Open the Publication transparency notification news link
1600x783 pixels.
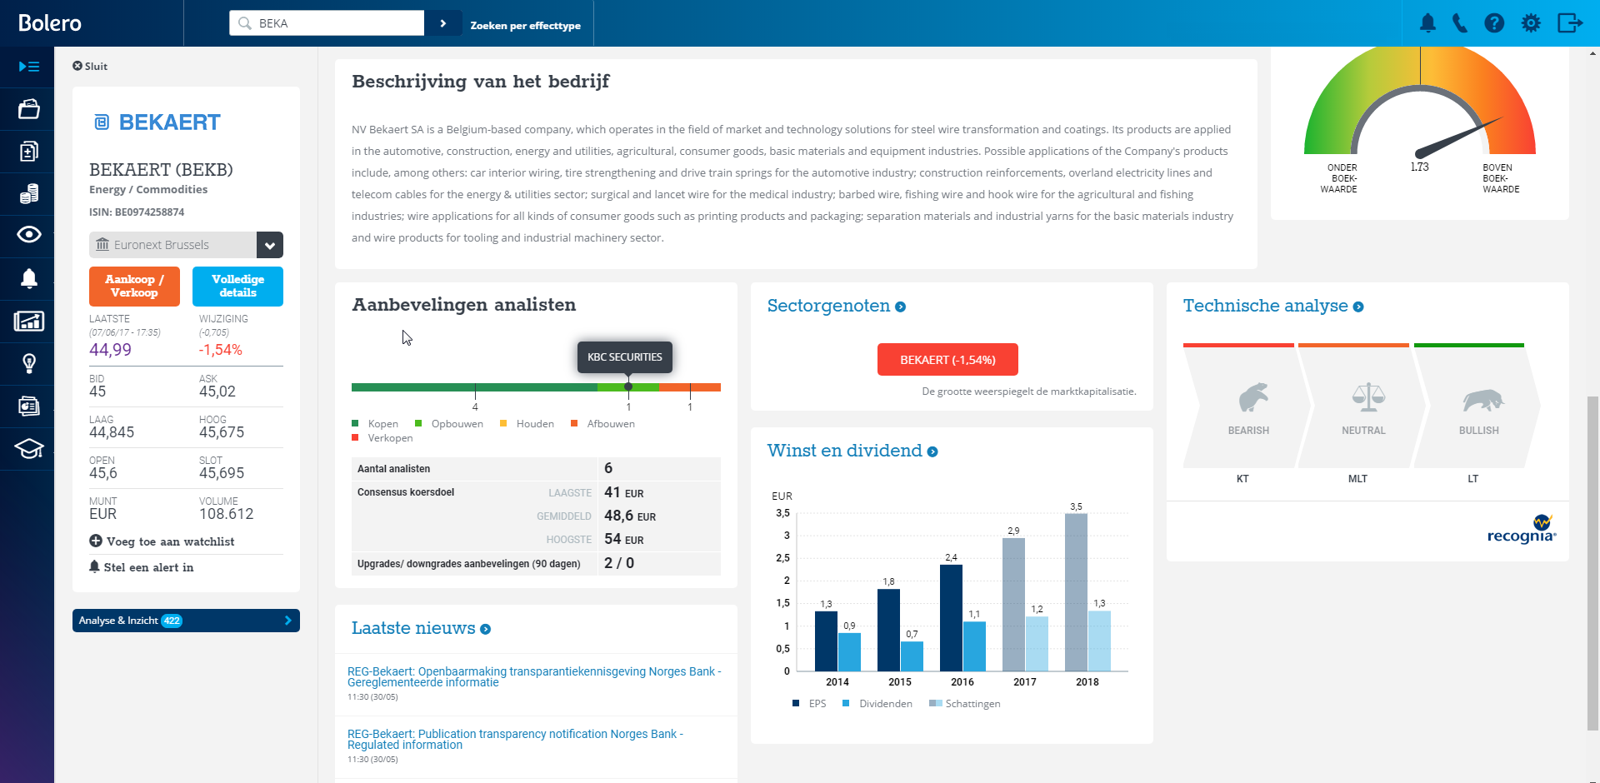pos(515,739)
